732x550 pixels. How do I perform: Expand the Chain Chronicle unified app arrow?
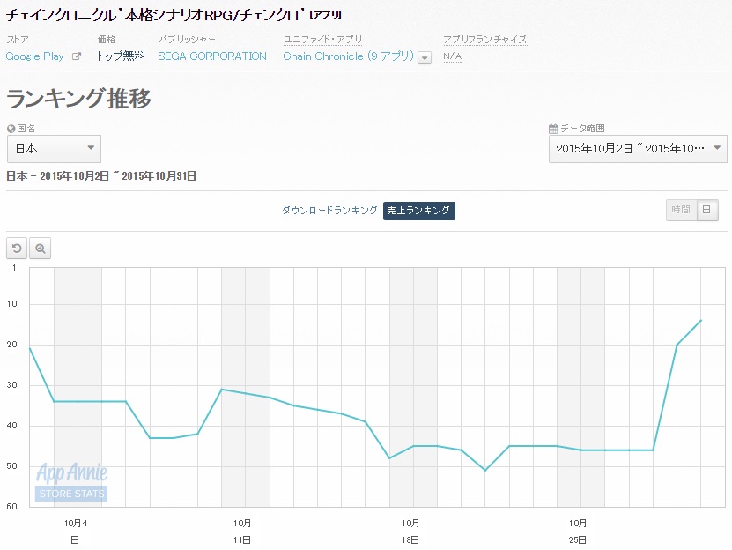pyautogui.click(x=425, y=58)
